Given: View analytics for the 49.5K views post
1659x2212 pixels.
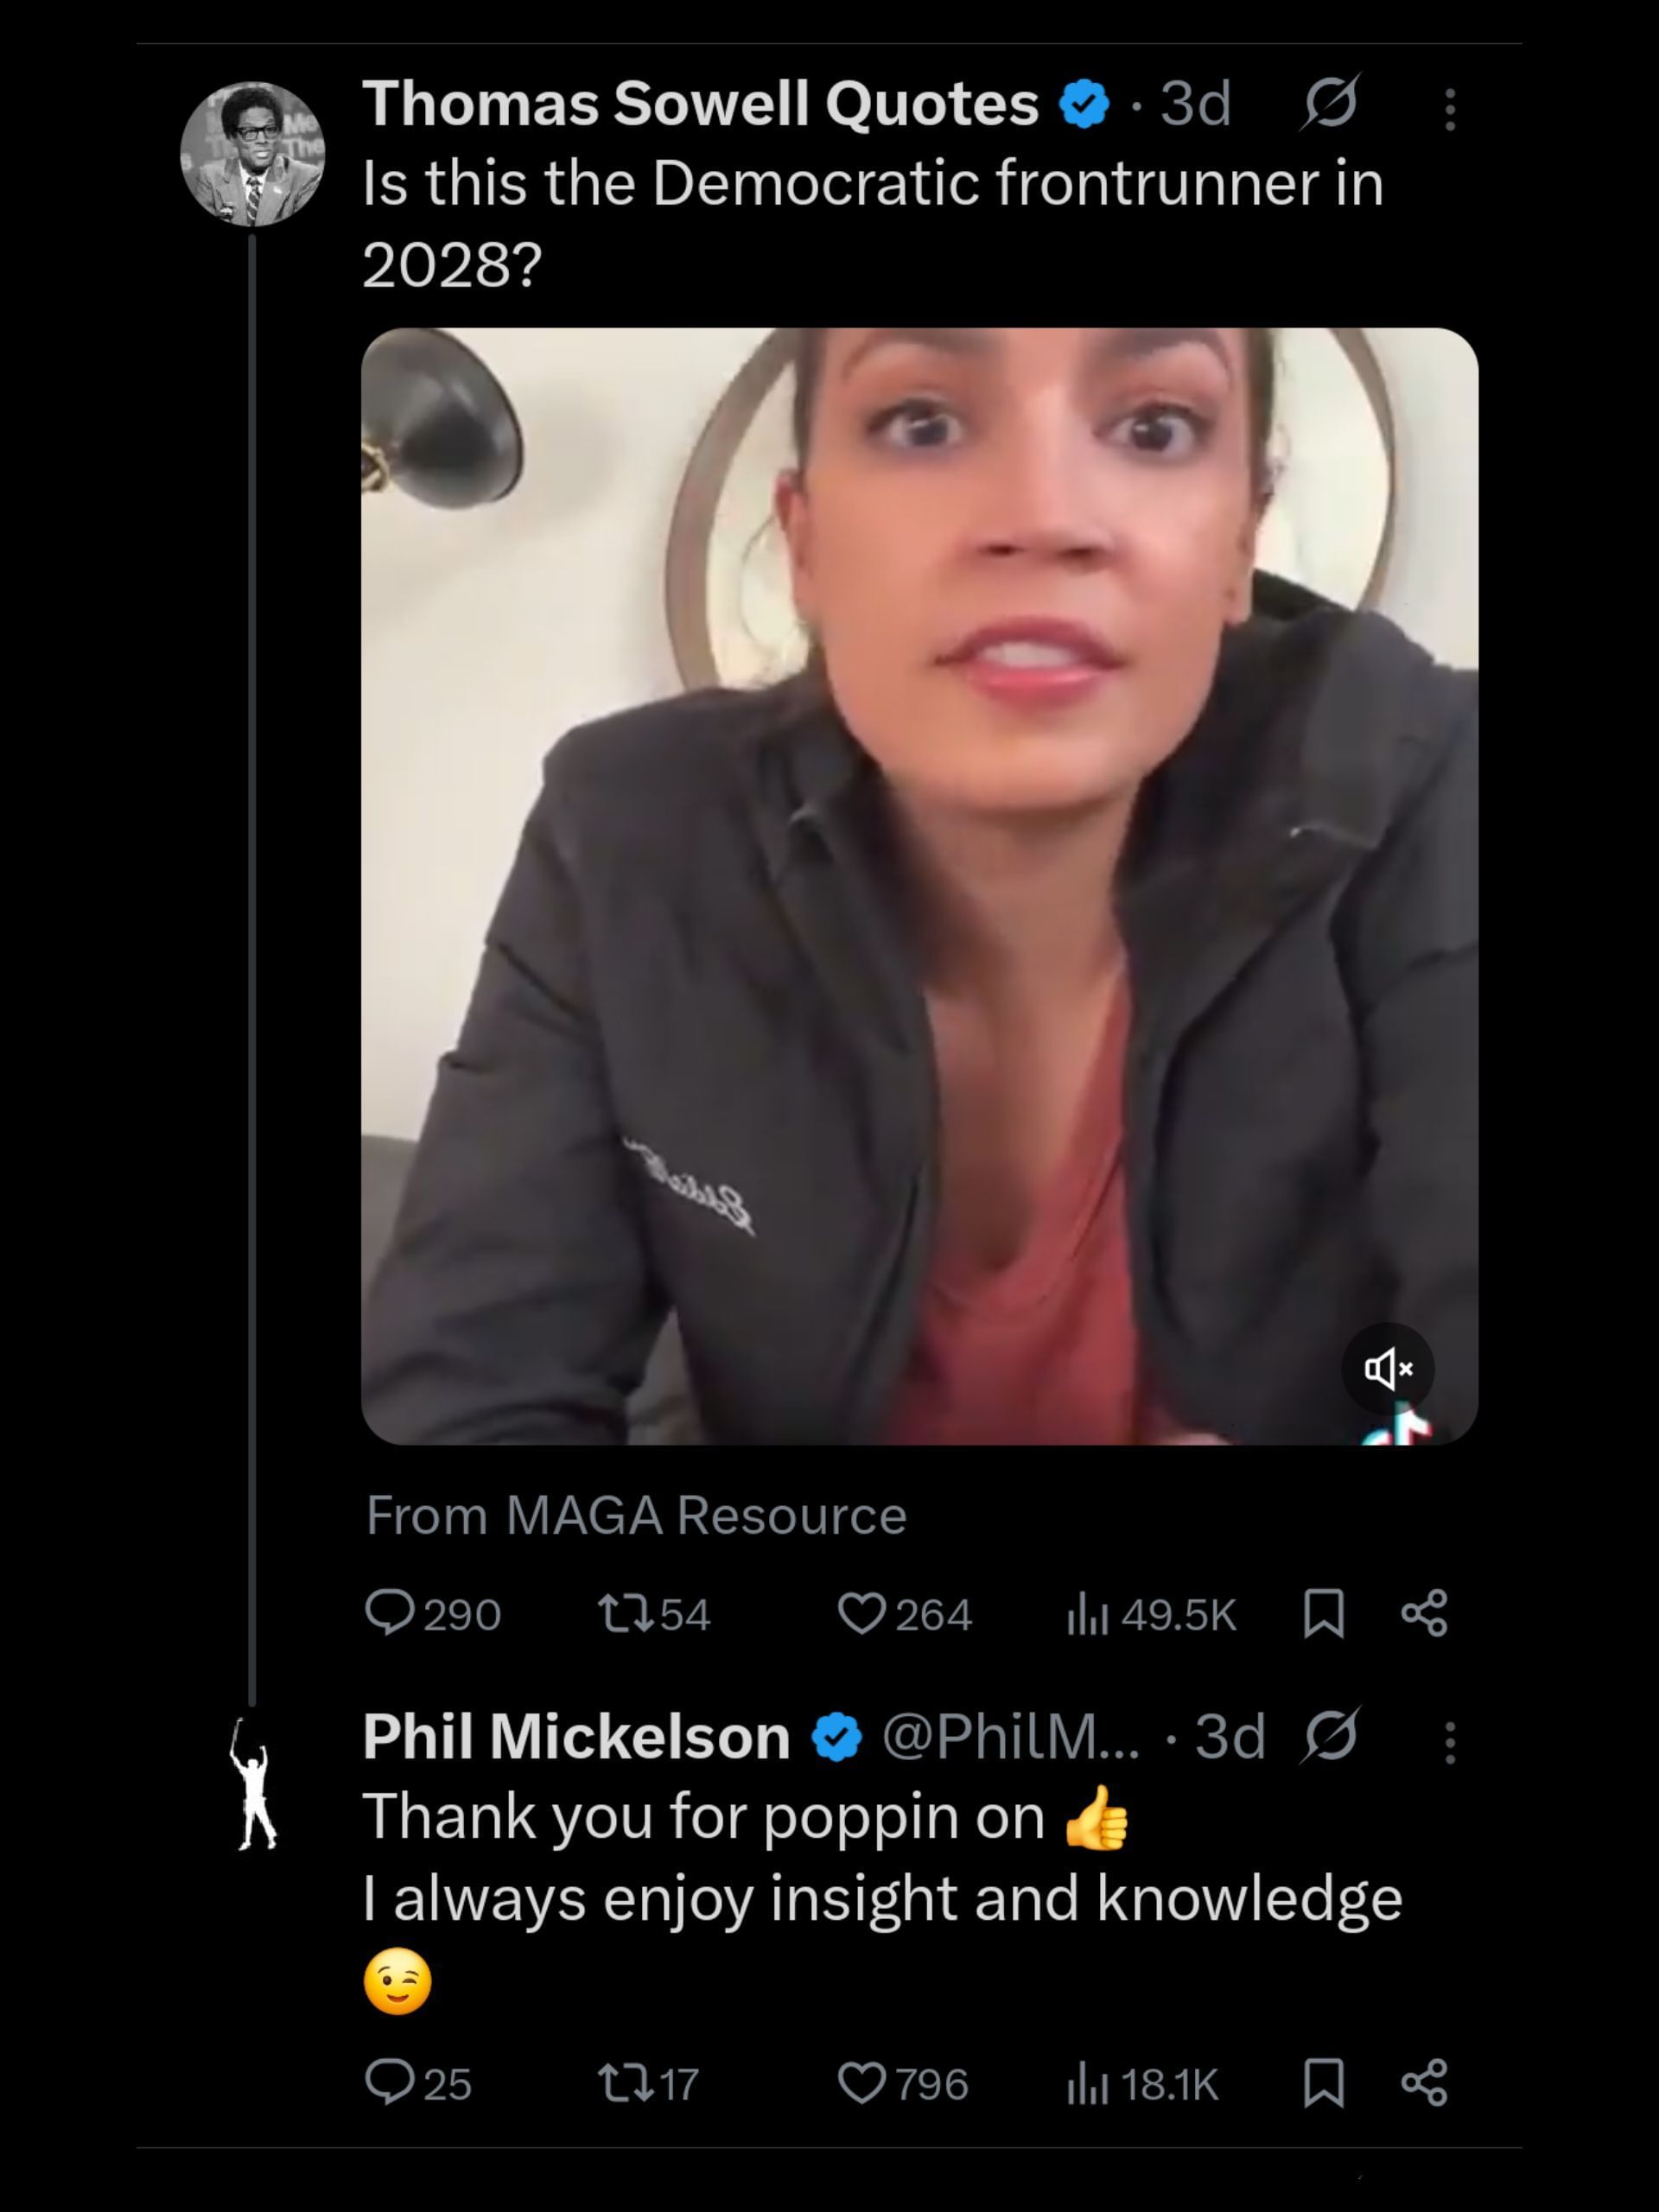Looking at the screenshot, I should coord(1088,1613).
